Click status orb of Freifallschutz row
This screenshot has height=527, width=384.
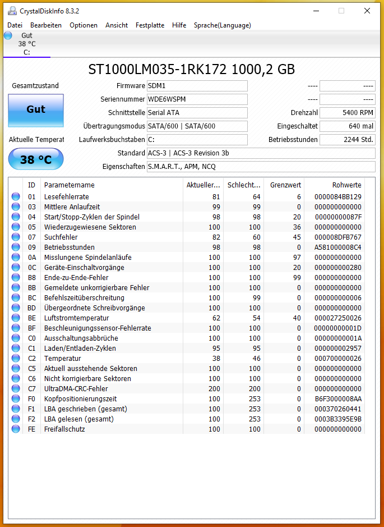[x=16, y=429]
